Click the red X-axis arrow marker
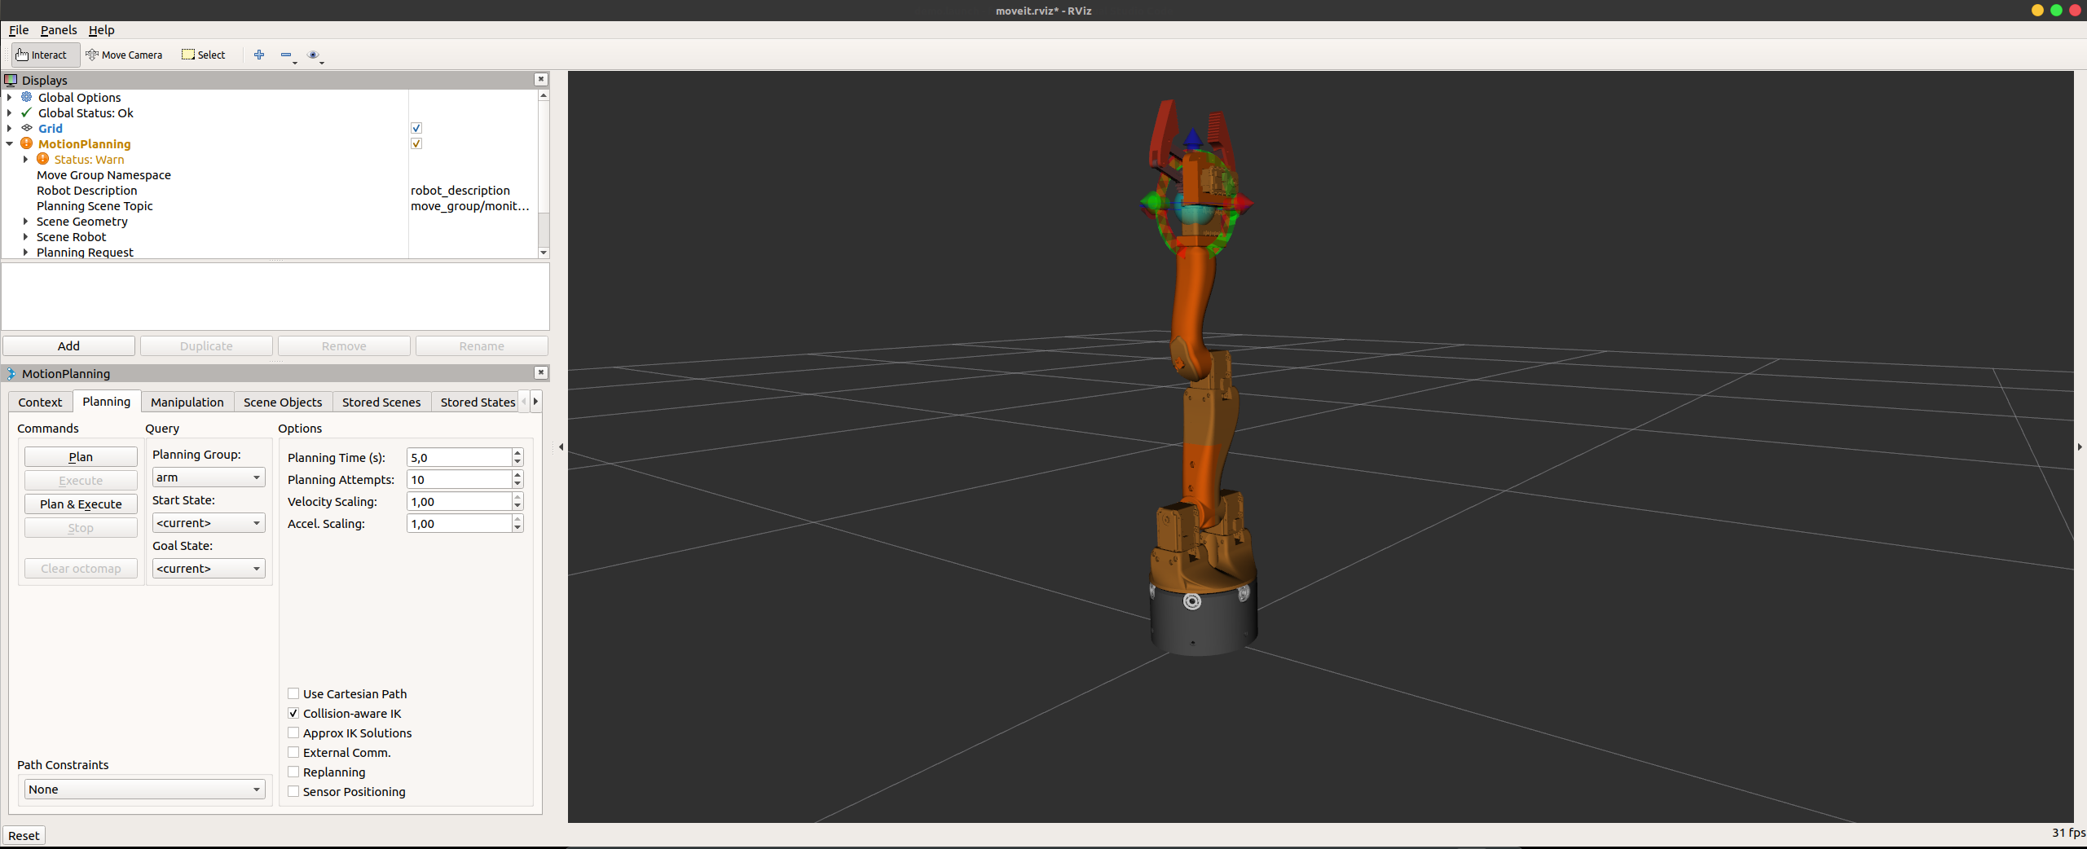The width and height of the screenshot is (2087, 849). pos(1244,202)
